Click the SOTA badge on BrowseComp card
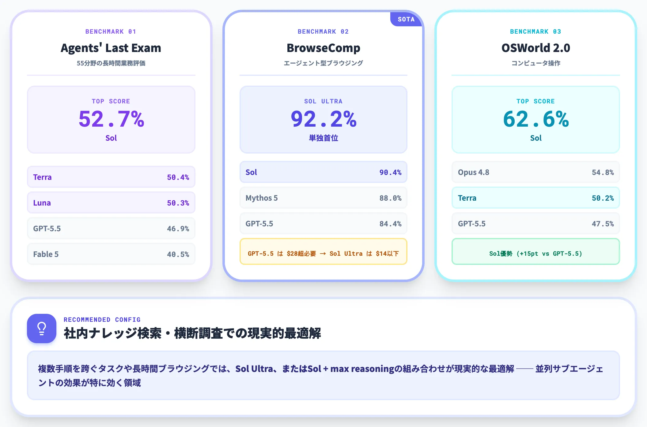647x427 pixels. click(406, 19)
